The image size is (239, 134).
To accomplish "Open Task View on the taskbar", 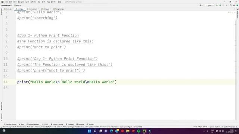I will 100,131.
